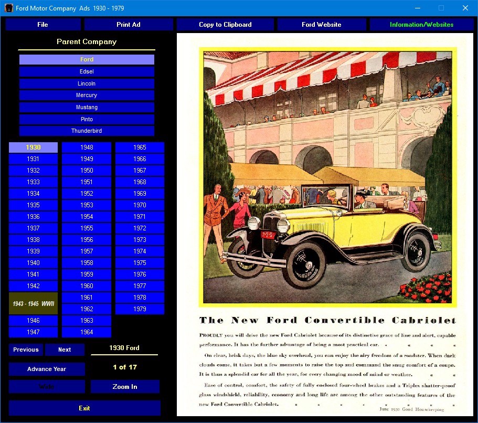Image resolution: width=478 pixels, height=423 pixels.
Task: Select year 1936
Action: point(33,217)
